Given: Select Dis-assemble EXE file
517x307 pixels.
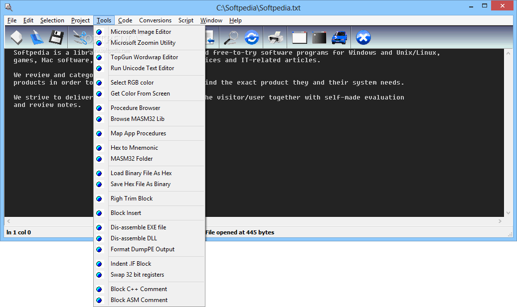Looking at the screenshot, I should pos(149,227).
